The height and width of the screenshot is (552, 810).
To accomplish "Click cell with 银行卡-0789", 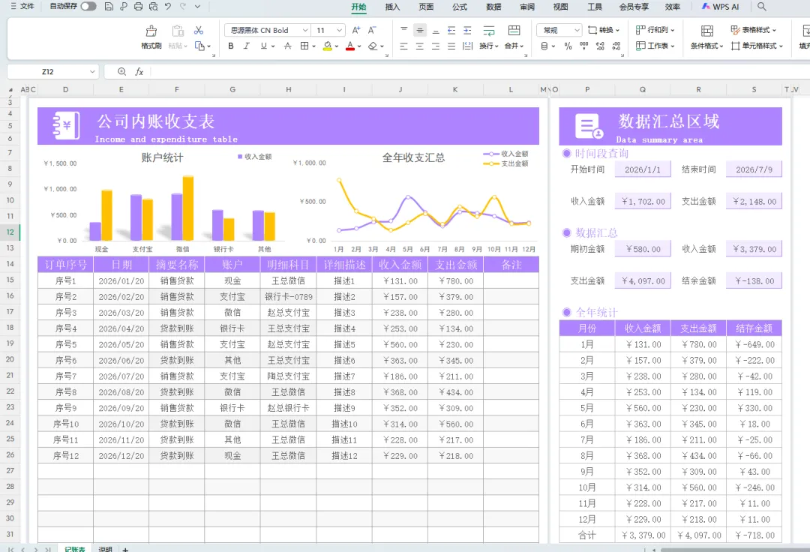I will [288, 297].
